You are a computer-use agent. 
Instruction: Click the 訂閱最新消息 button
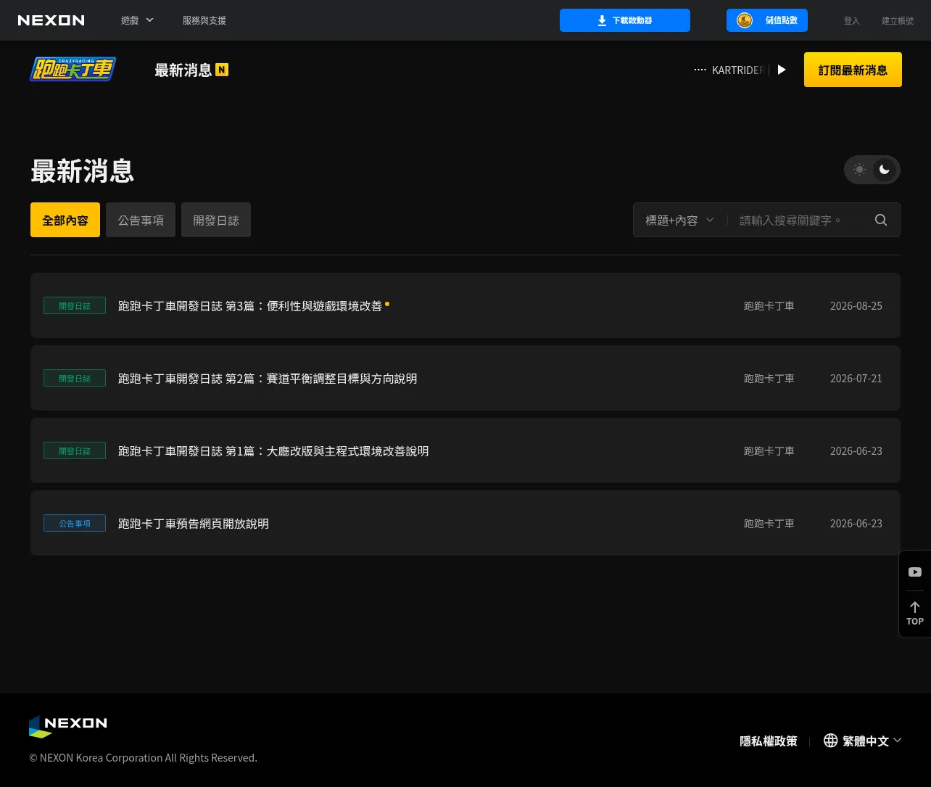(x=853, y=70)
